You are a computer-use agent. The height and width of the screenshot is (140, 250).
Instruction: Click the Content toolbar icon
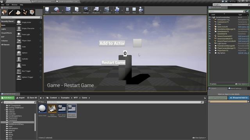[x=68, y=10]
